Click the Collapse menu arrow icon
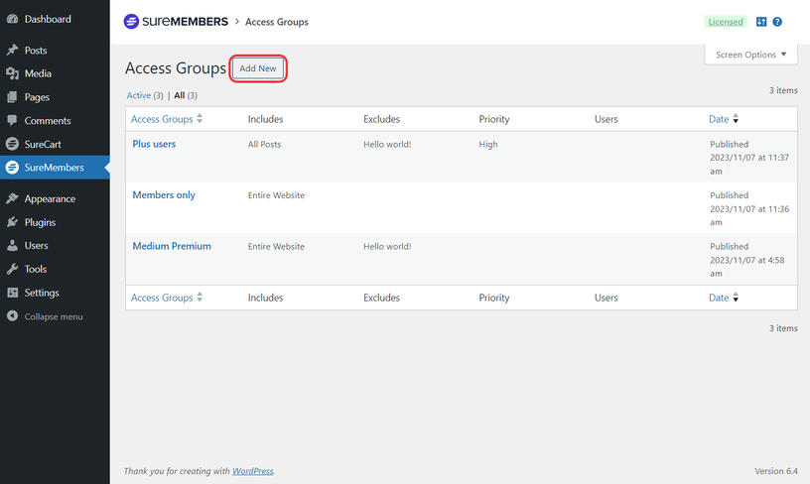This screenshot has width=810, height=484. 12,315
